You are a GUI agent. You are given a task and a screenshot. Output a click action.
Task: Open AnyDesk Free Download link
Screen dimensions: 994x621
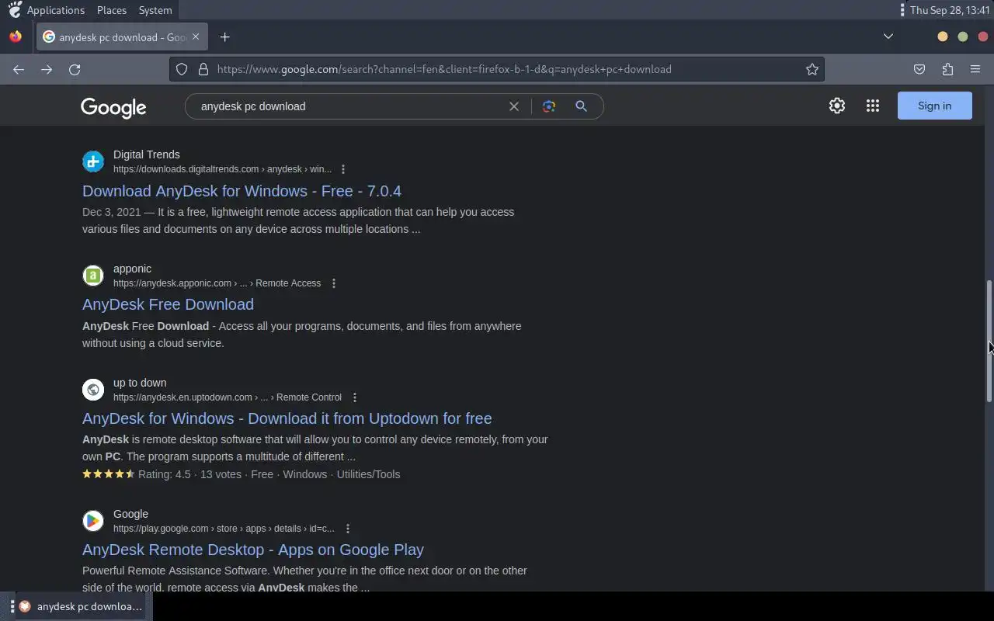tap(168, 304)
